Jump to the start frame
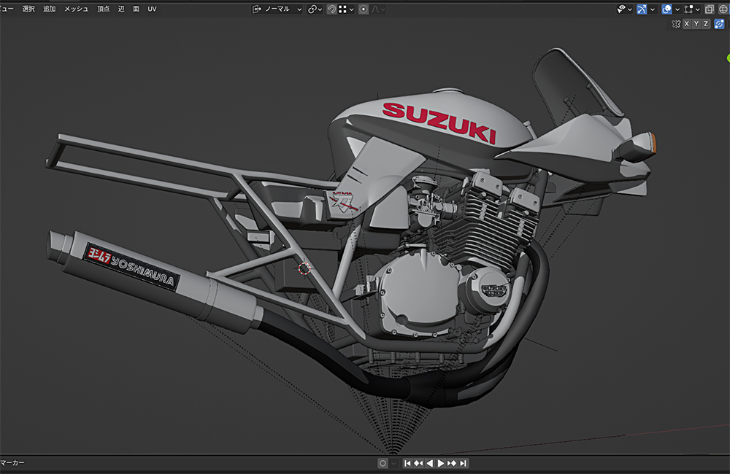The image size is (730, 474). pos(407,463)
